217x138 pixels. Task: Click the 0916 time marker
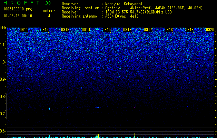pyautogui.click(x=127, y=30)
